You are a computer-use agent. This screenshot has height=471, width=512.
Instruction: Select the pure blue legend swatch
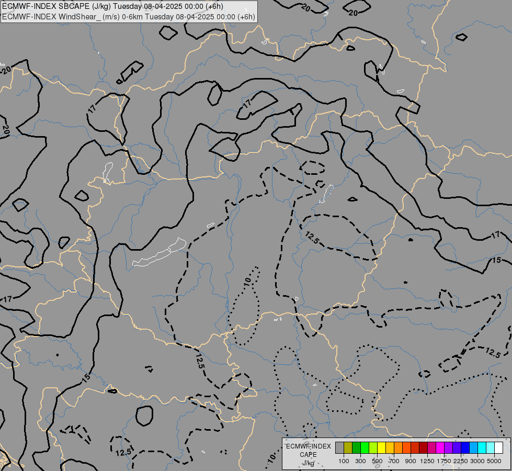(x=465, y=447)
